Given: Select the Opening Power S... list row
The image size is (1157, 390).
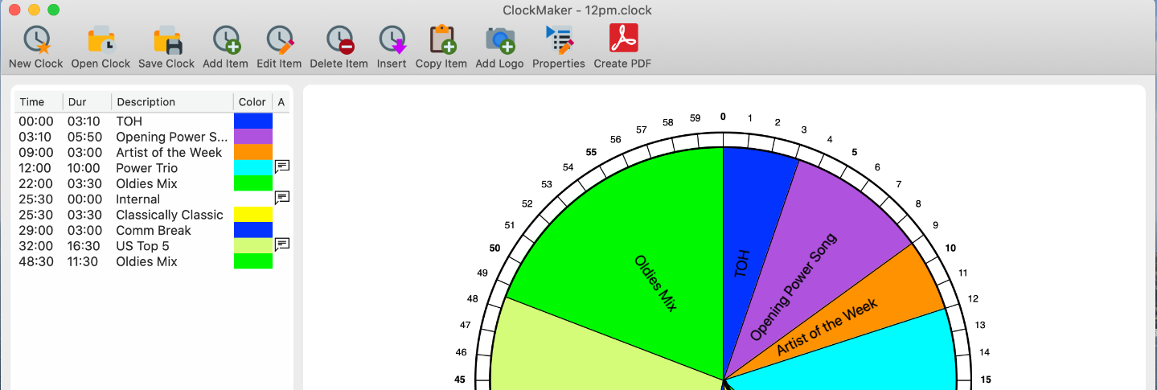Looking at the screenshot, I should (x=152, y=137).
